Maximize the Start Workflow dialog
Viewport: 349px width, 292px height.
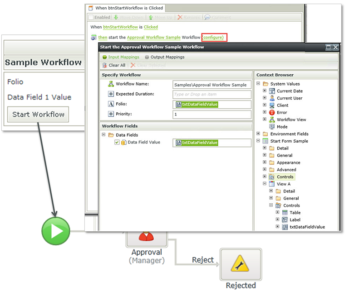[x=328, y=47]
